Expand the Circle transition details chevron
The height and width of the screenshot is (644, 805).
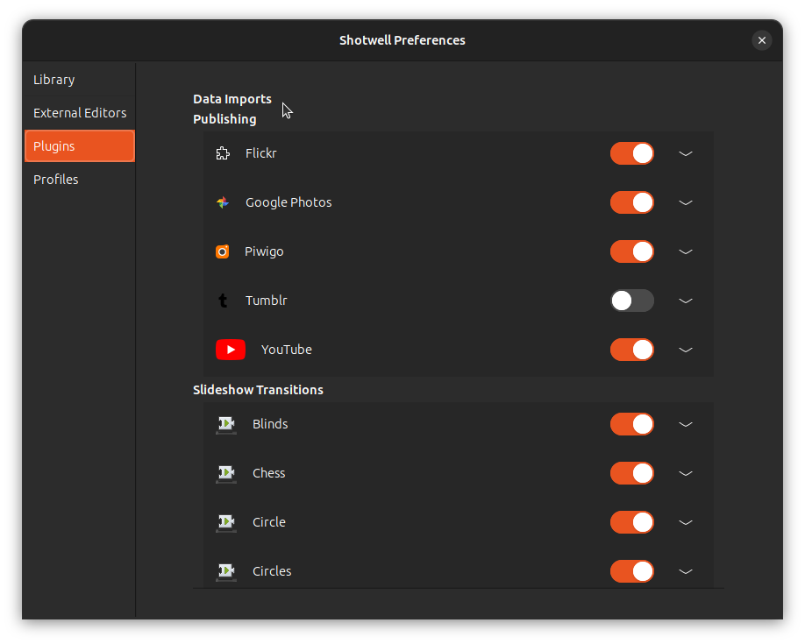point(686,523)
